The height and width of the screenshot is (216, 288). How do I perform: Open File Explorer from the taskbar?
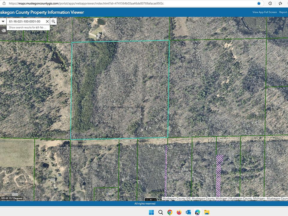click(x=207, y=212)
